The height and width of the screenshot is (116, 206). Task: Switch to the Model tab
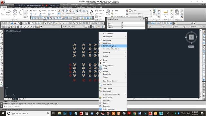point(15,99)
